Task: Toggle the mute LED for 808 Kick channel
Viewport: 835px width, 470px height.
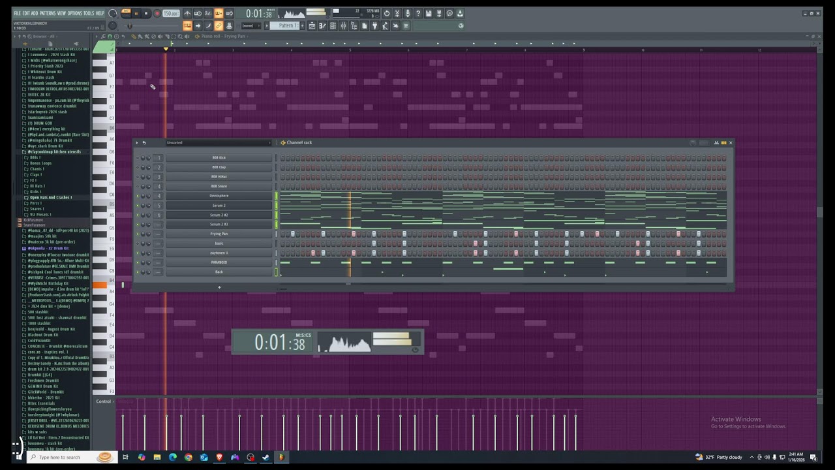Action: (138, 158)
